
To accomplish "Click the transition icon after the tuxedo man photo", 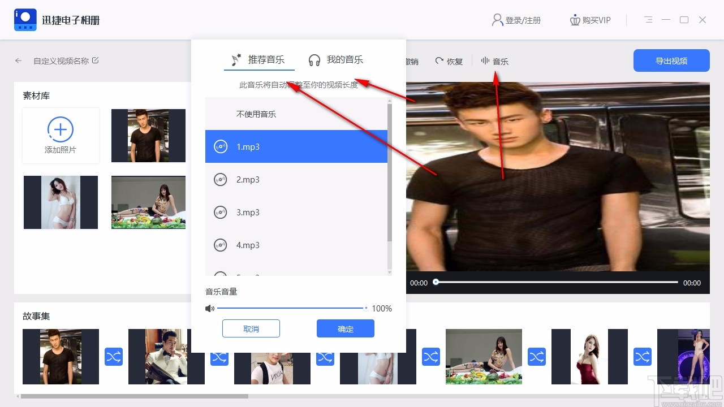I will tap(219, 357).
